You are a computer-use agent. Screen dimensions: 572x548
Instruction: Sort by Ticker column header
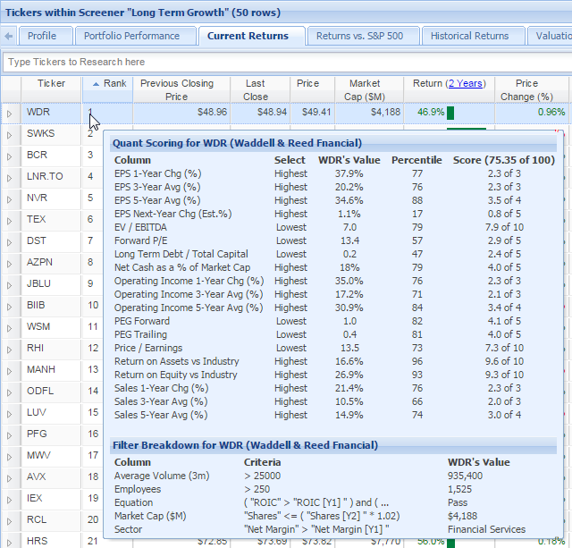tap(51, 89)
